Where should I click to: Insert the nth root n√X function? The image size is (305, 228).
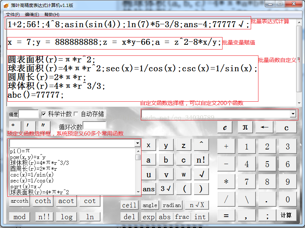[x=197, y=205]
